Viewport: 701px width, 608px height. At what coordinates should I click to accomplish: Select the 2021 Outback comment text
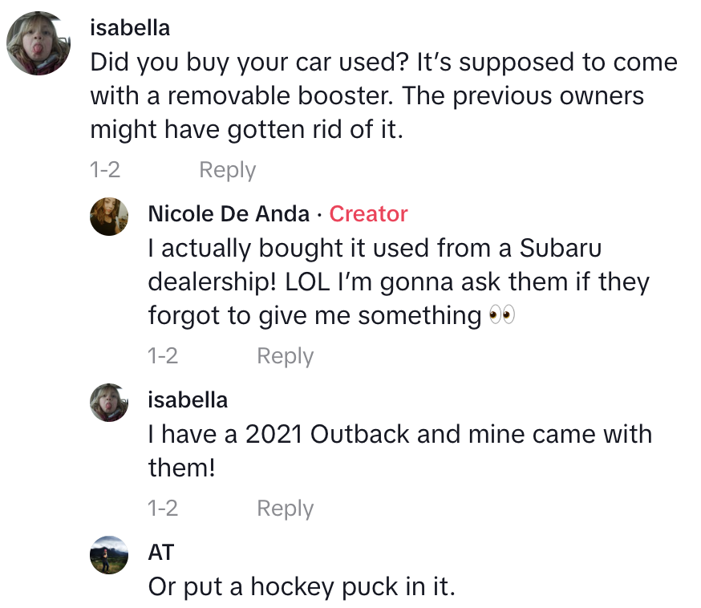[399, 451]
